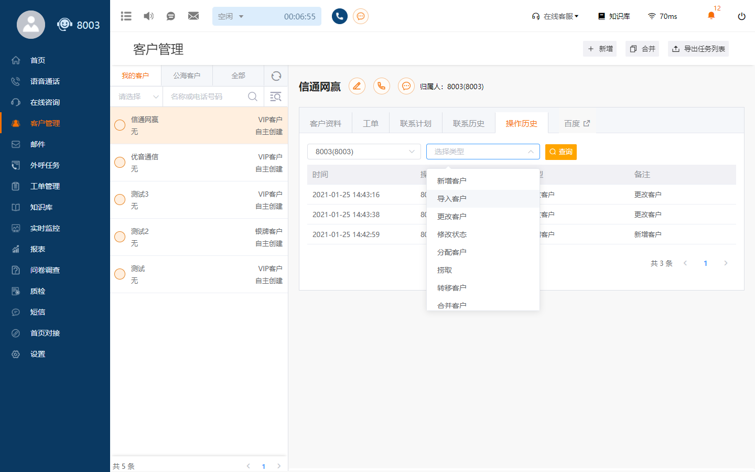The height and width of the screenshot is (472, 755).
Task: Click the blue phone dial button
Action: click(340, 16)
